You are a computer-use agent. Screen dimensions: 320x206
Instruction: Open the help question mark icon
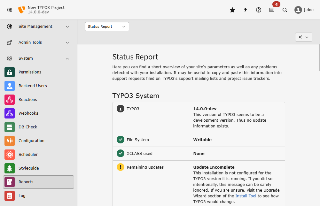259,10
